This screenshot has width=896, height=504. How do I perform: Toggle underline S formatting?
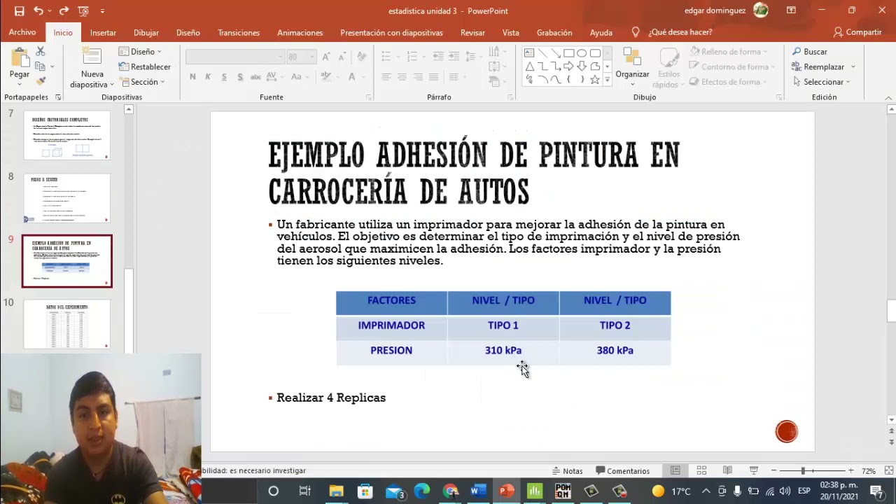[224, 77]
